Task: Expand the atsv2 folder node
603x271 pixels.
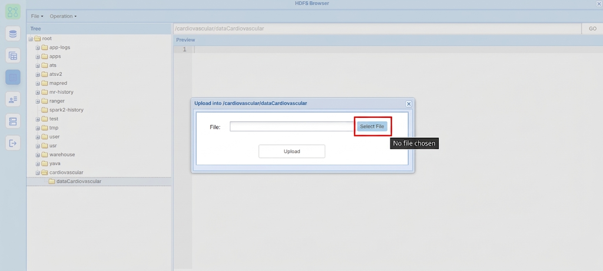Action: (38, 74)
